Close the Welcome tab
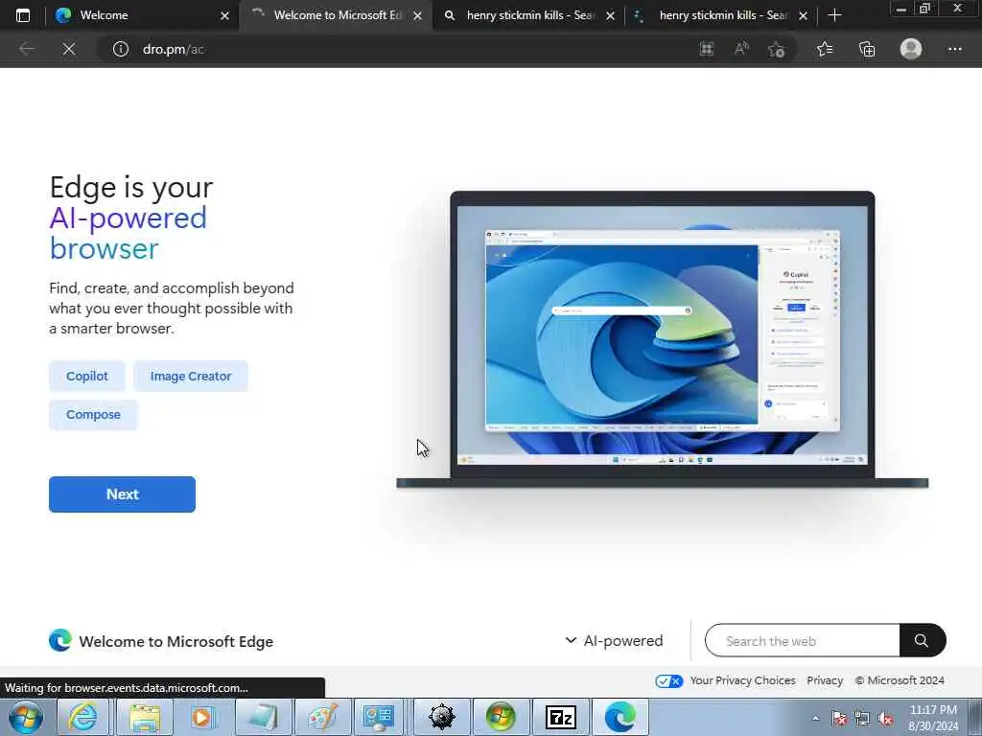The height and width of the screenshot is (736, 982). (x=224, y=16)
